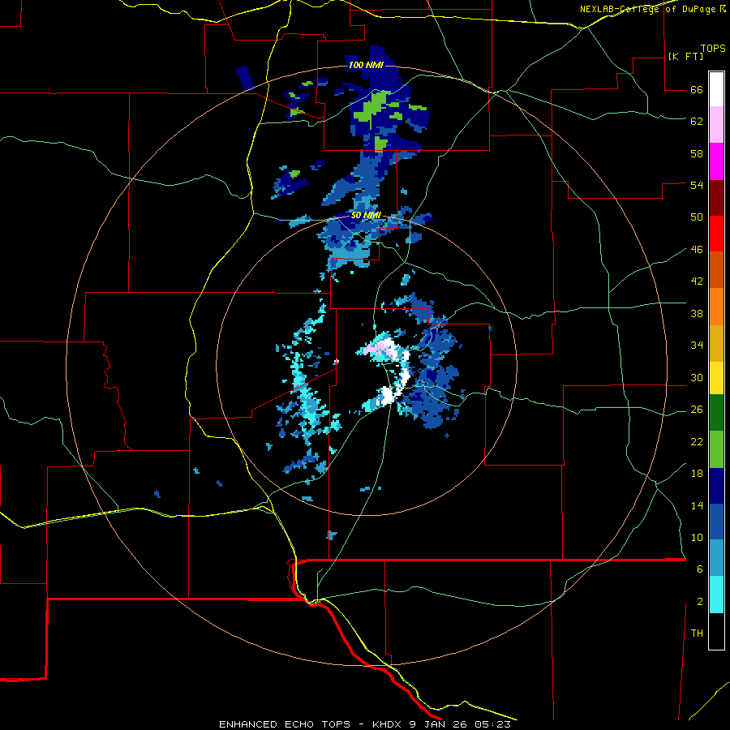Click the legend value 46
Screen dimensions: 730x730
pos(697,249)
